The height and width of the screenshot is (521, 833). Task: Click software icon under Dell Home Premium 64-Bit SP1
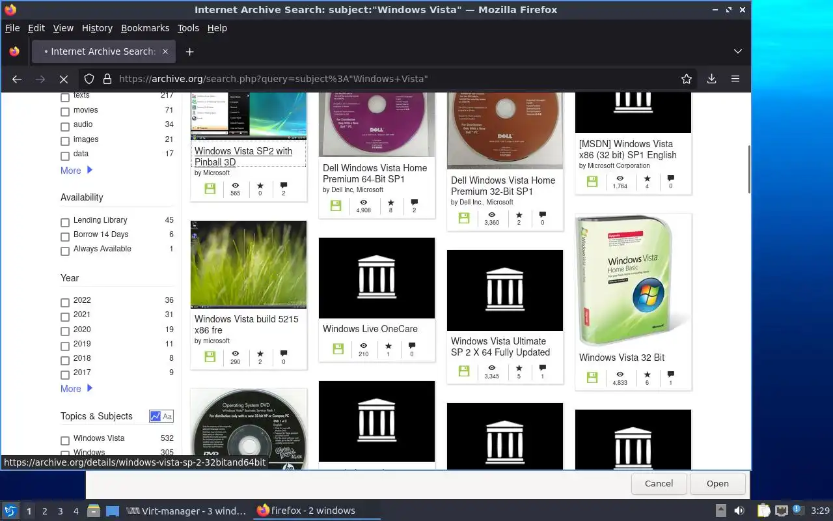[336, 206]
